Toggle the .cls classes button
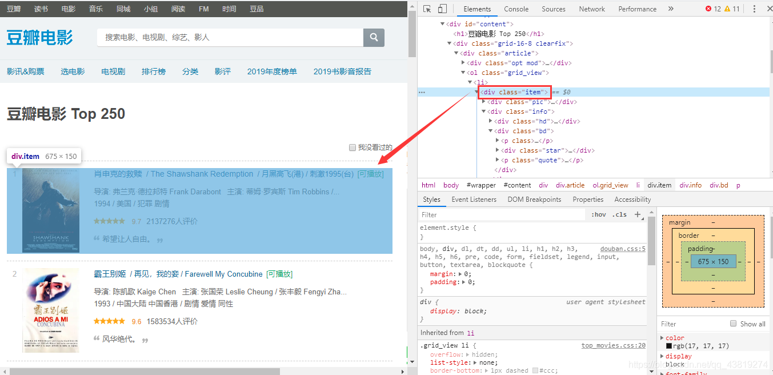773x375 pixels. [619, 214]
